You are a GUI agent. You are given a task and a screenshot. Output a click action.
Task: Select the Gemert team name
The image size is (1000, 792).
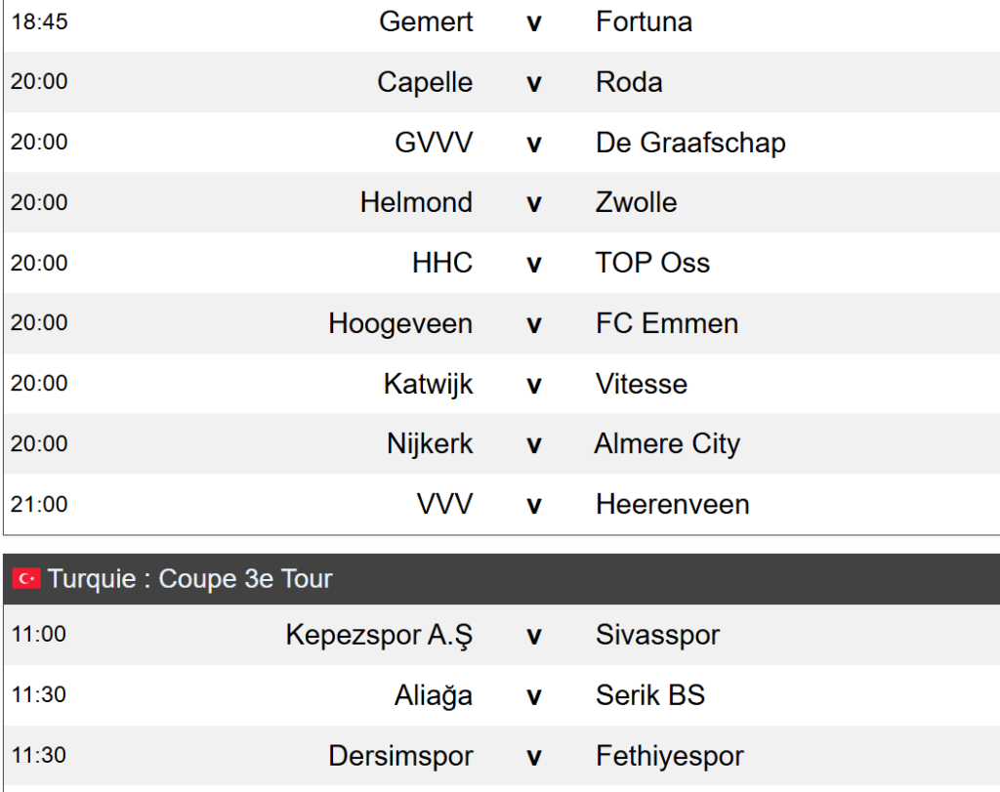pyautogui.click(x=426, y=21)
